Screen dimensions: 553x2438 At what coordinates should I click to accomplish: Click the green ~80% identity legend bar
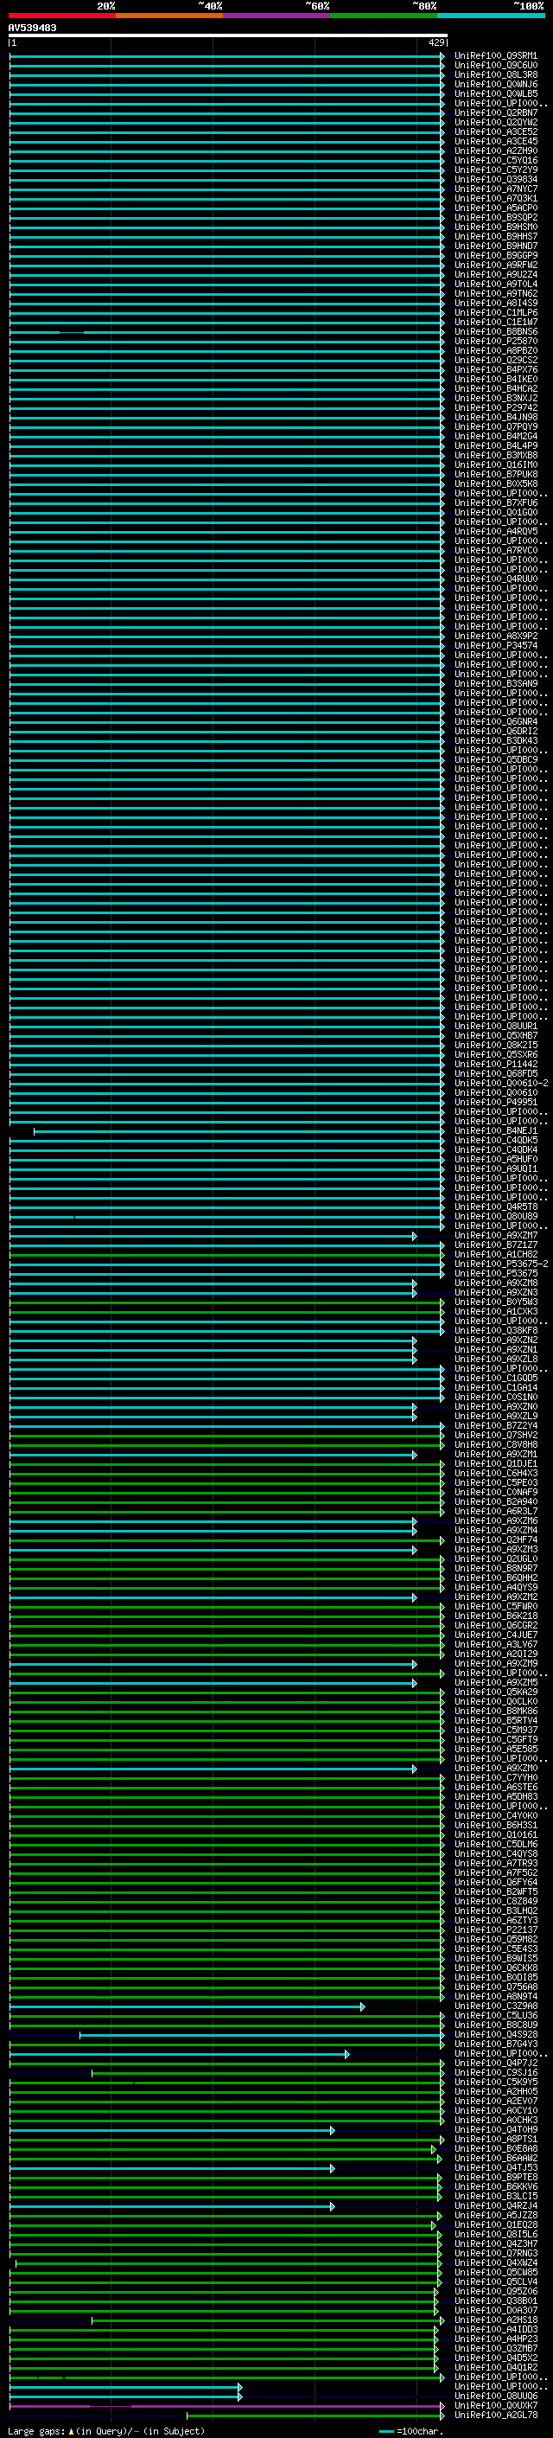point(384,16)
